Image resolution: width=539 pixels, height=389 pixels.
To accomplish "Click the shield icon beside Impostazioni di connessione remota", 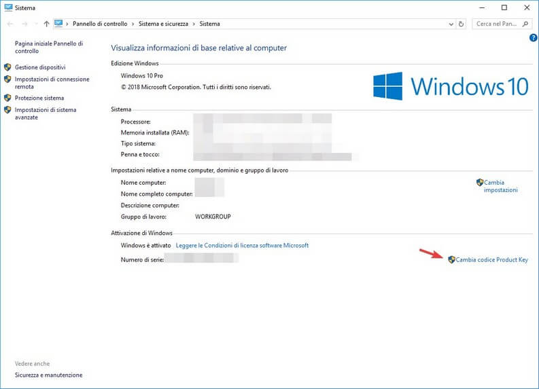I will (x=7, y=79).
